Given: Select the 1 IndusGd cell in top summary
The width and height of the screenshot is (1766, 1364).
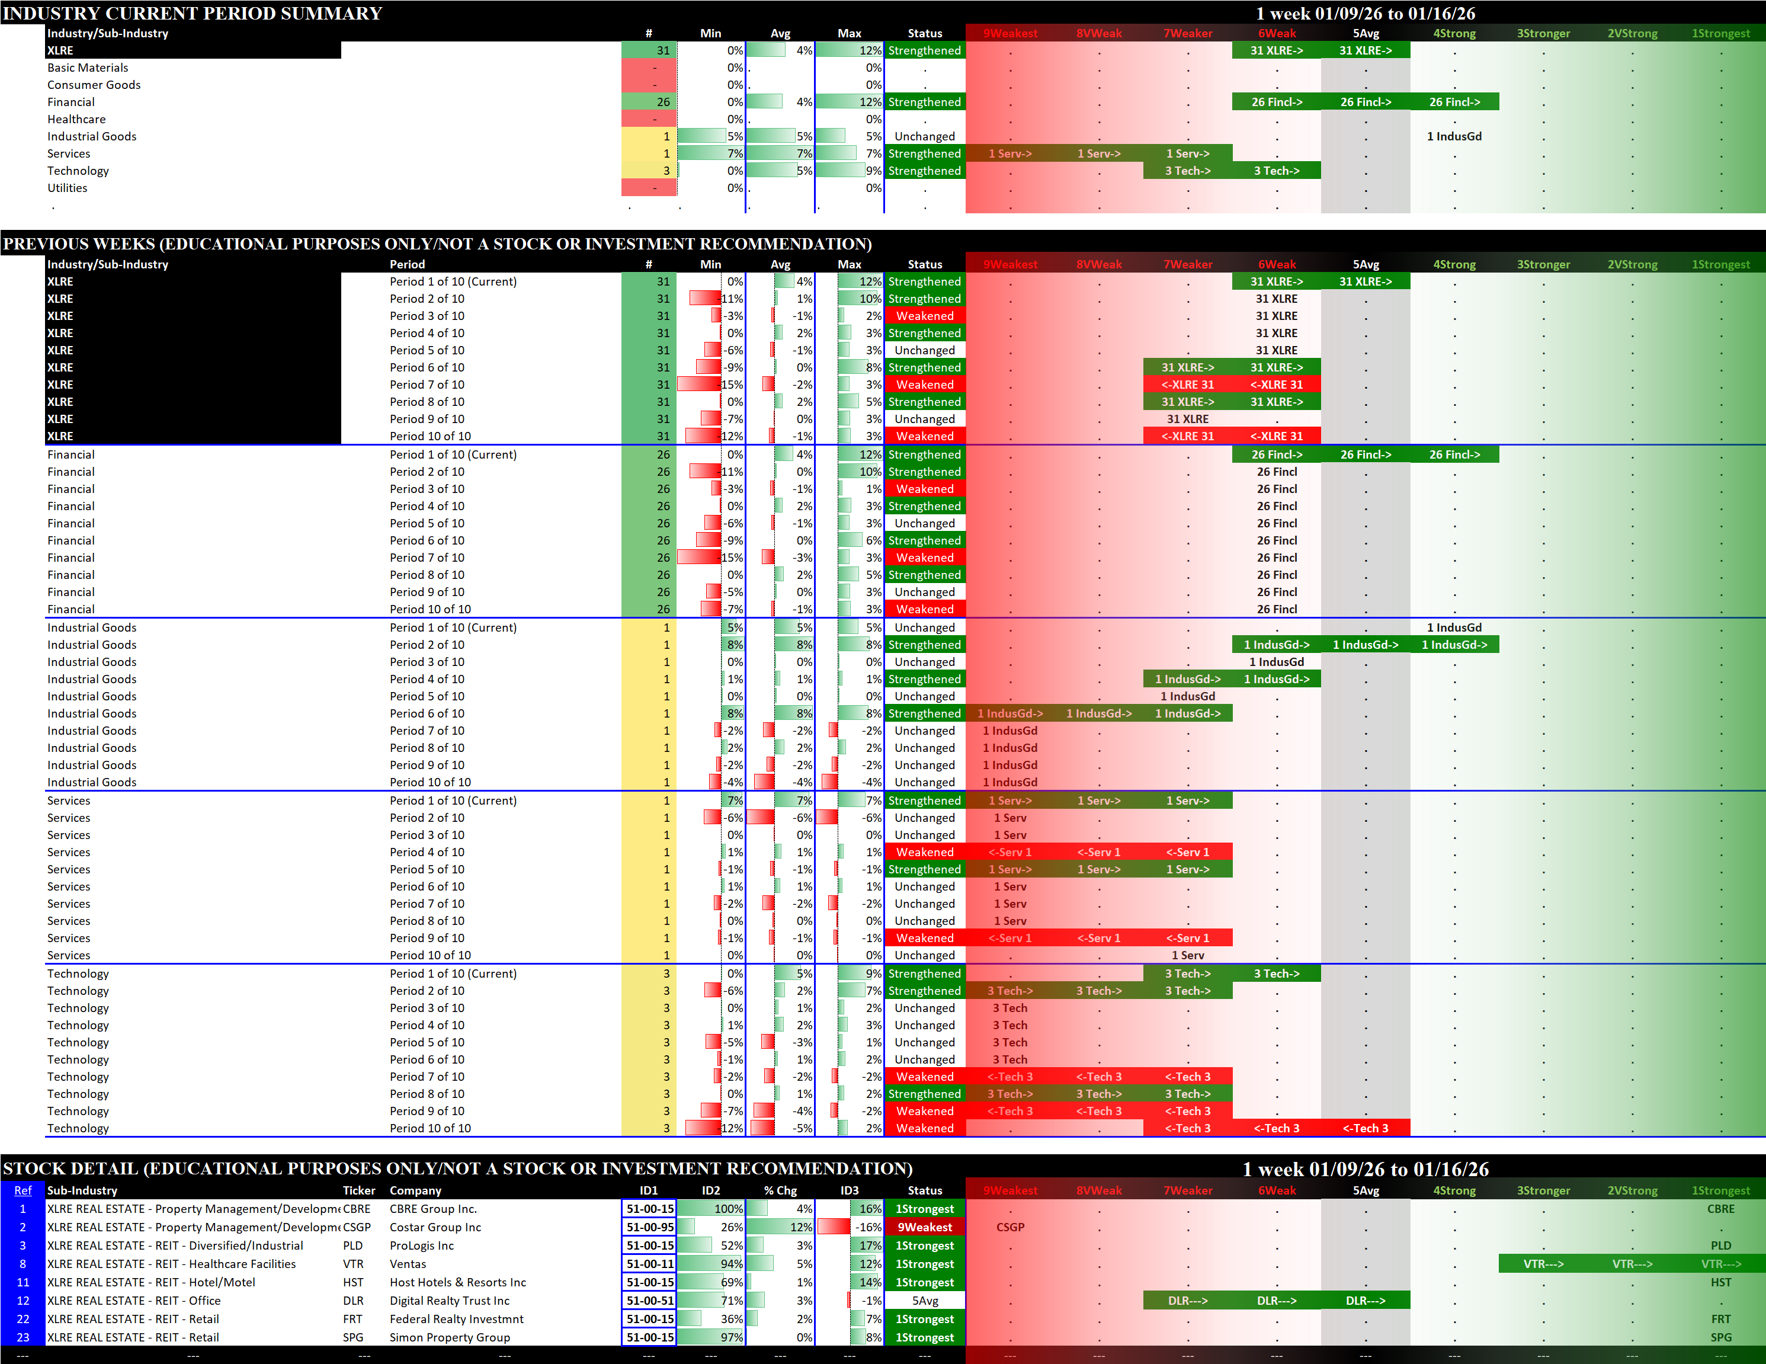Looking at the screenshot, I should coord(1454,137).
